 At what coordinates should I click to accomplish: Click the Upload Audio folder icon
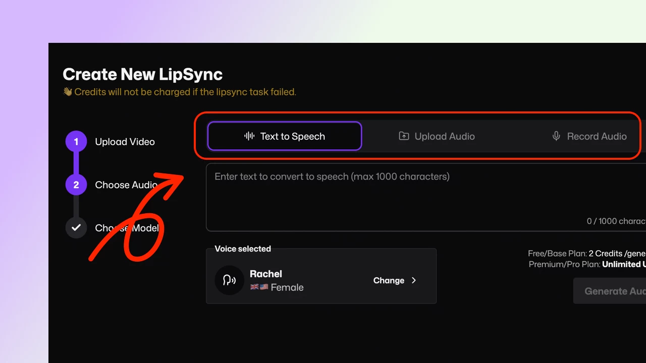point(404,136)
